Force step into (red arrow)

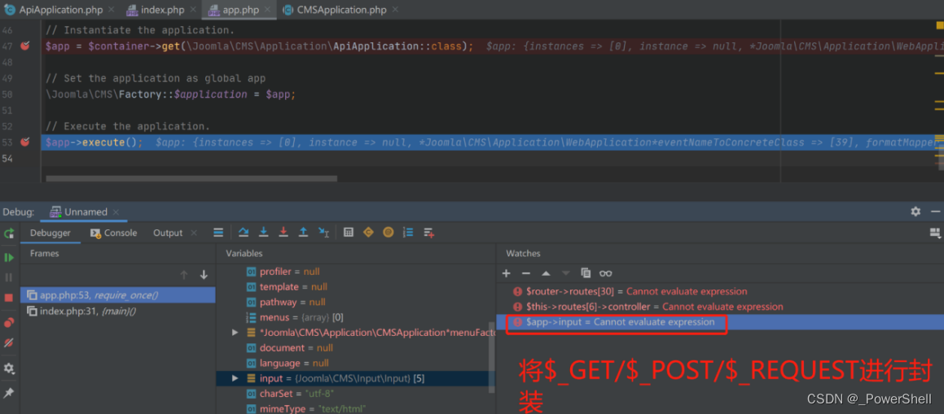click(283, 233)
